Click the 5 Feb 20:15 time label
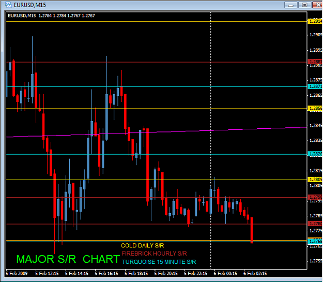Viewport: 323px width, 282px height. point(166,274)
